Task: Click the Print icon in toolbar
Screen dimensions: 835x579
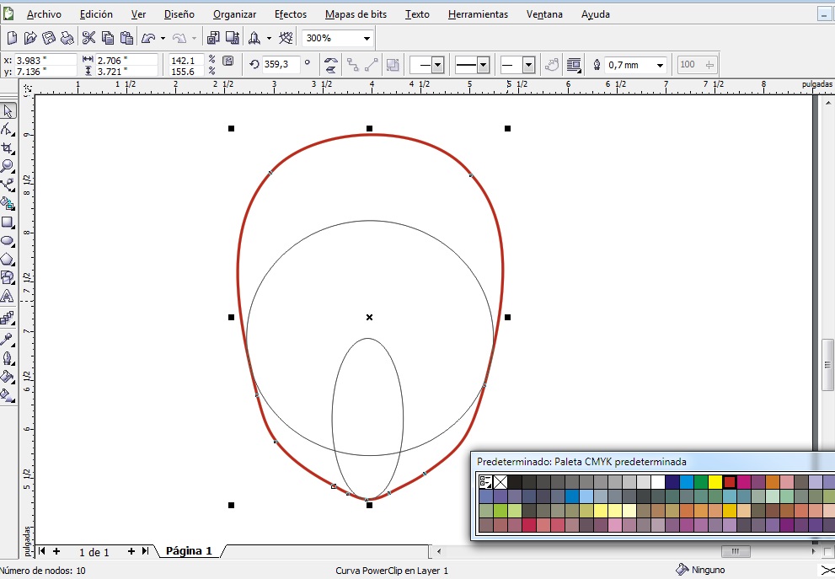Action: 67,38
